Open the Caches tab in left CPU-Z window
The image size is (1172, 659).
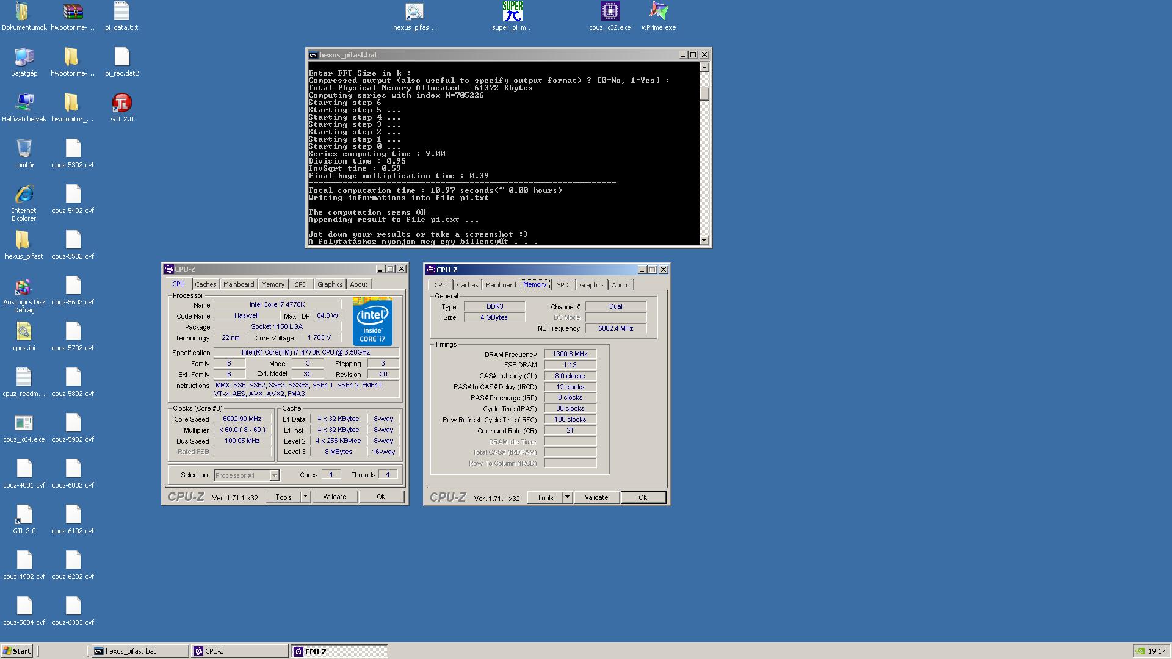[206, 284]
